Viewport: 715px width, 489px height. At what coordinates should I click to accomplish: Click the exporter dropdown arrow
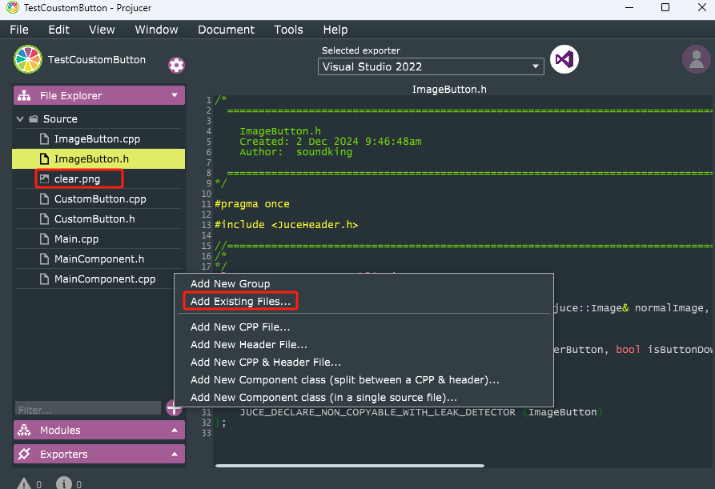(536, 66)
